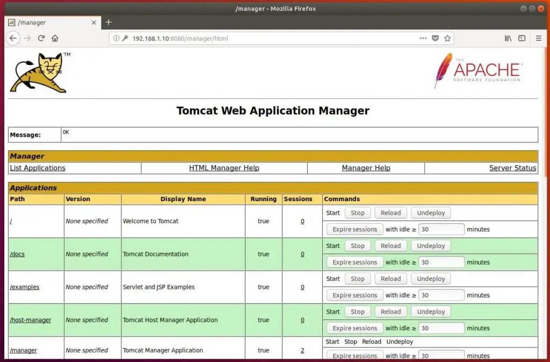Reload the Tomcat Host Manager Application

click(391, 312)
